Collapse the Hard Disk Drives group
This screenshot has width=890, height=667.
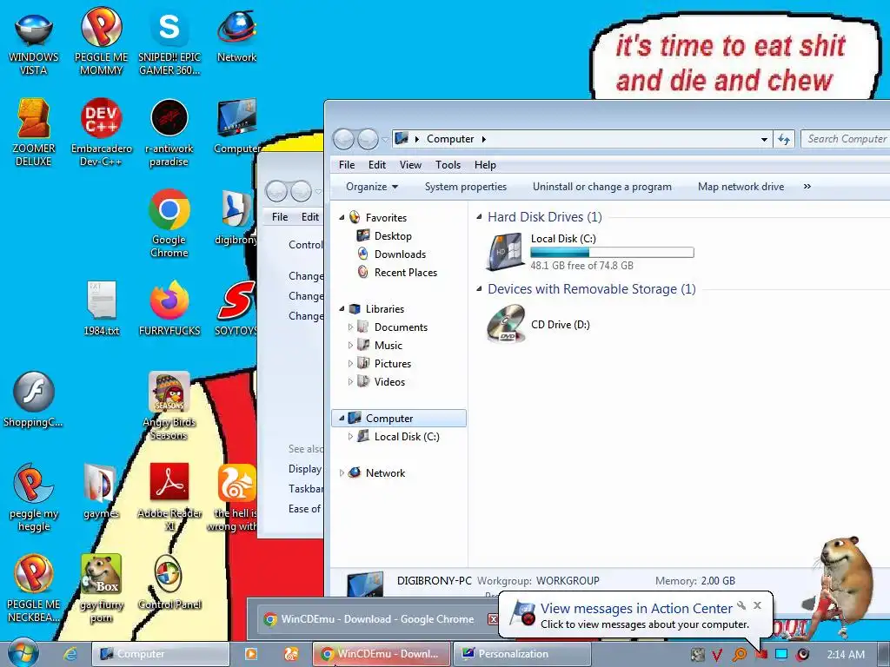[479, 216]
